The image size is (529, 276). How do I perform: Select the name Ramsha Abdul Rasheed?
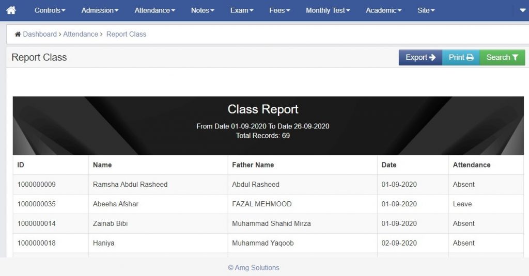click(130, 184)
